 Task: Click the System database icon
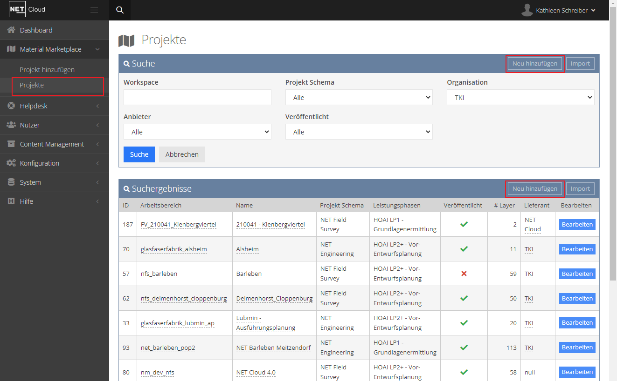[11, 182]
